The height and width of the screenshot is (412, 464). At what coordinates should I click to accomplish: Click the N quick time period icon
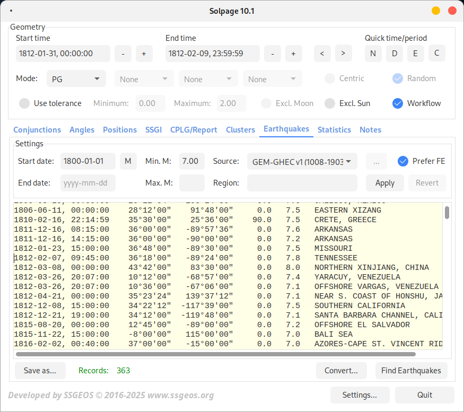pyautogui.click(x=373, y=53)
